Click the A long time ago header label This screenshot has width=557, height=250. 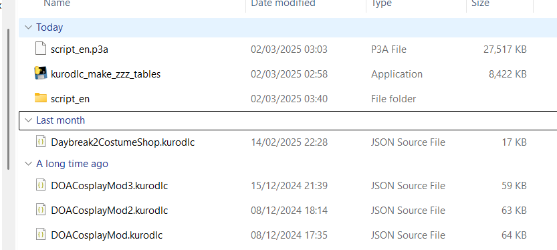pyautogui.click(x=72, y=164)
